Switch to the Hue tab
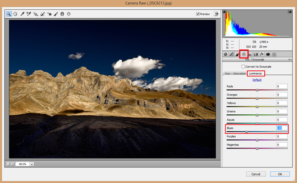The width and height of the screenshot is (297, 183). pos(227,73)
